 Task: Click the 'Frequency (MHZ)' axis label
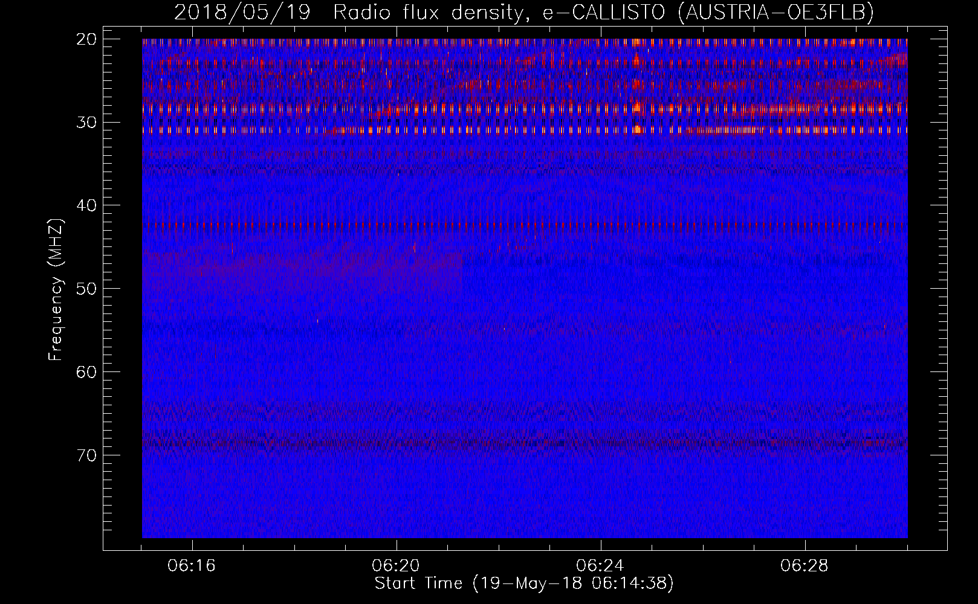[x=56, y=289]
